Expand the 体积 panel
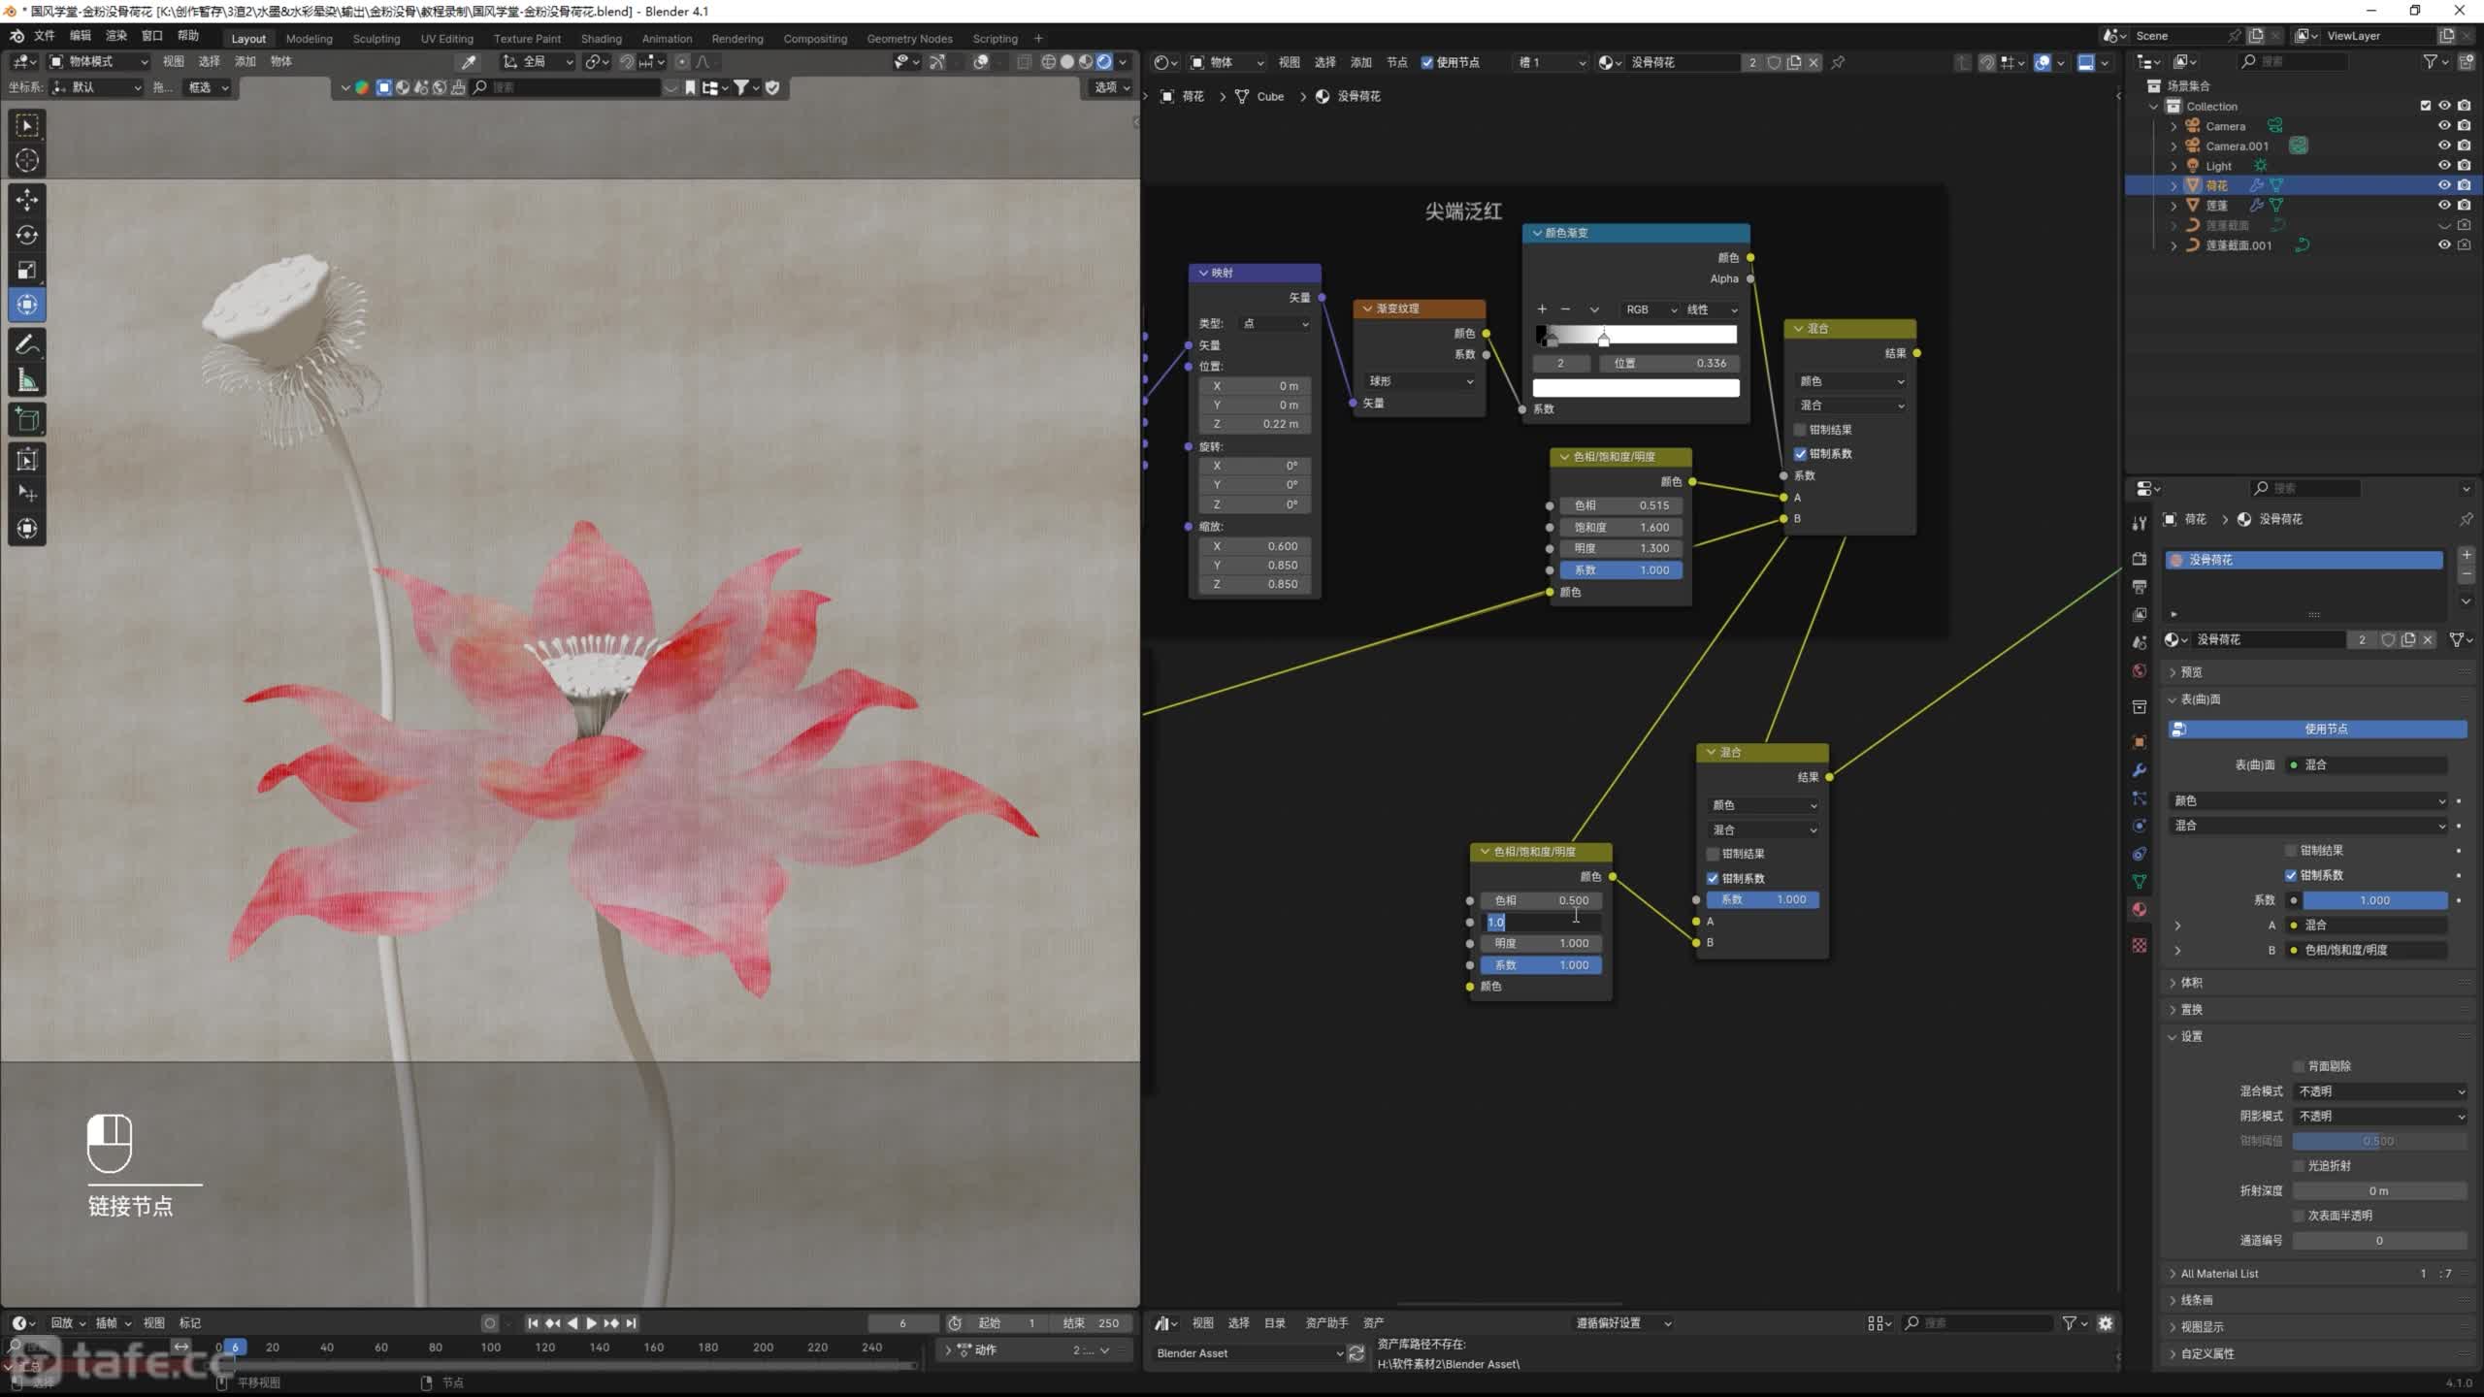This screenshot has height=1397, width=2484. pos(2191,983)
